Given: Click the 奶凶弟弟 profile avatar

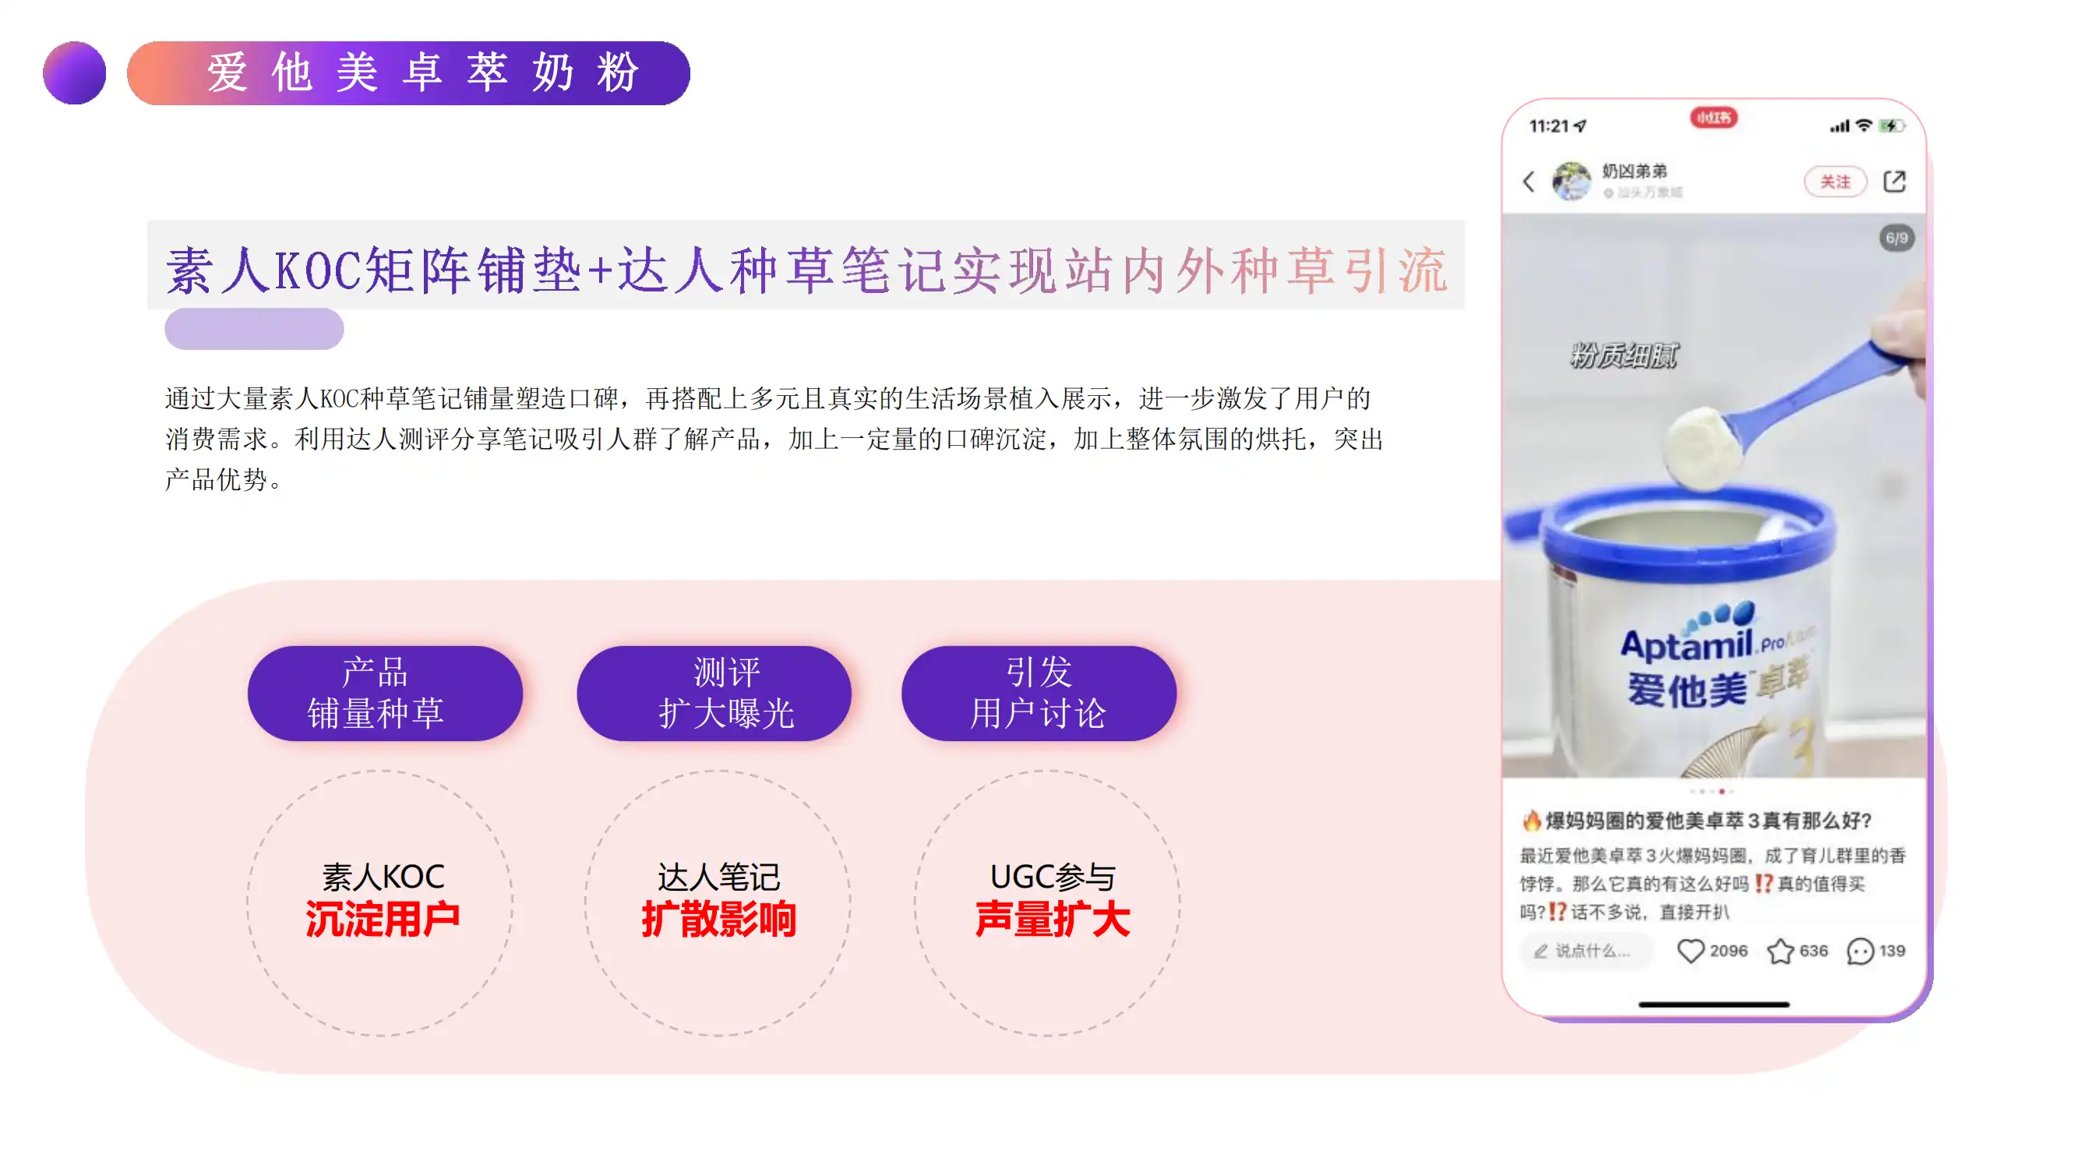Looking at the screenshot, I should [x=1572, y=181].
